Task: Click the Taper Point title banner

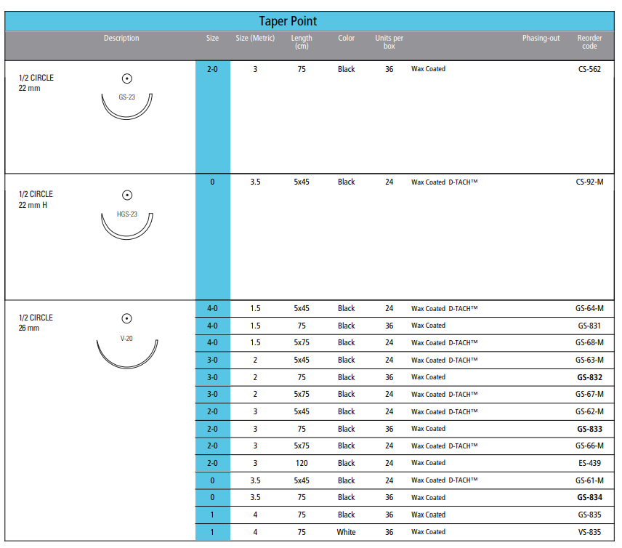Action: [x=288, y=21]
